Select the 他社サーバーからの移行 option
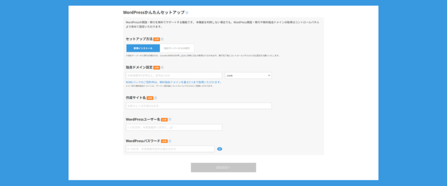Screen dimensions: 447x186 (x=177, y=48)
